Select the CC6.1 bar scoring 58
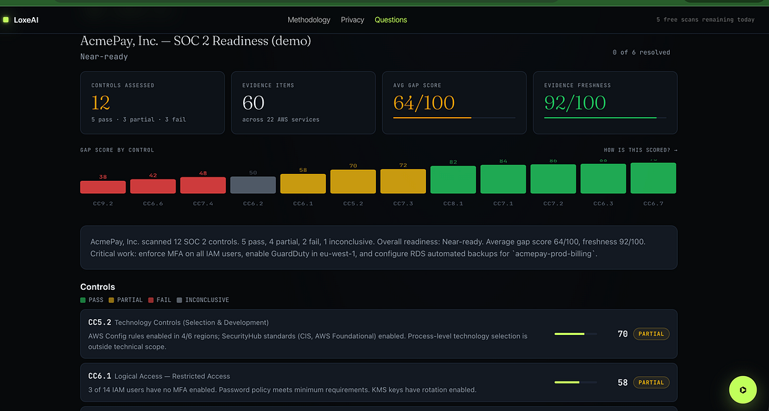769x411 pixels. [303, 184]
